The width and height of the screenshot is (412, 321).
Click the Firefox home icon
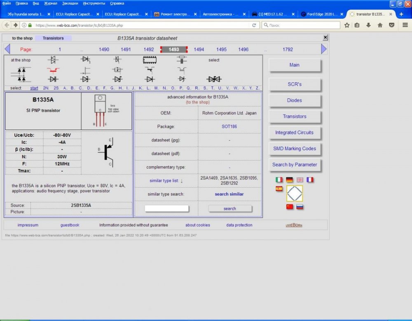point(380,25)
